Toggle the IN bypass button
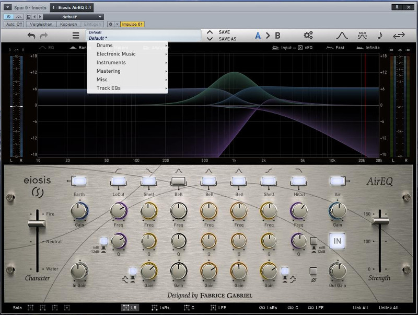Screen dimensions: 418x315 tap(337, 241)
